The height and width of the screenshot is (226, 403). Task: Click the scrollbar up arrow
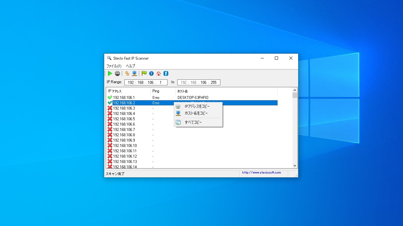295,90
